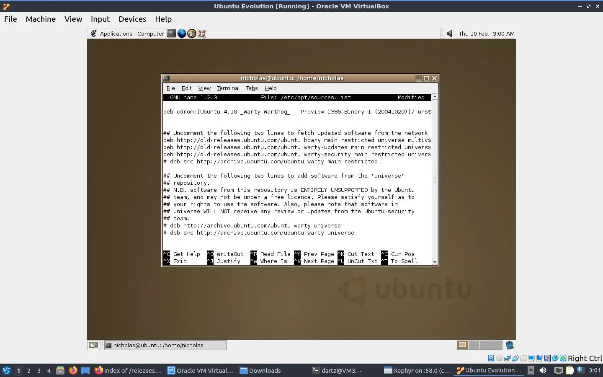Click the VirtualBox USB devices status icon
Viewport: 603px width, 377px height.
(x=515, y=358)
